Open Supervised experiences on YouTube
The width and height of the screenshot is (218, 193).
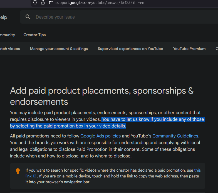pos(130,49)
